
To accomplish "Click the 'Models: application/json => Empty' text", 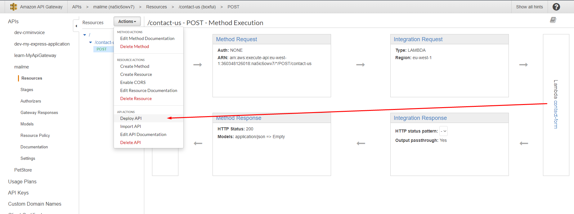I will (x=251, y=137).
